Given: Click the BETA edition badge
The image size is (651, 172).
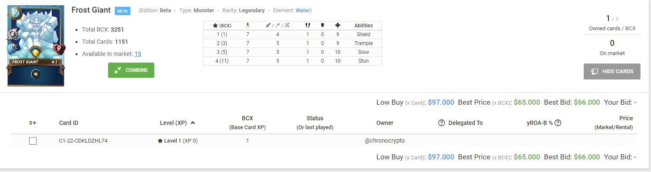Looking at the screenshot, I should [122, 11].
